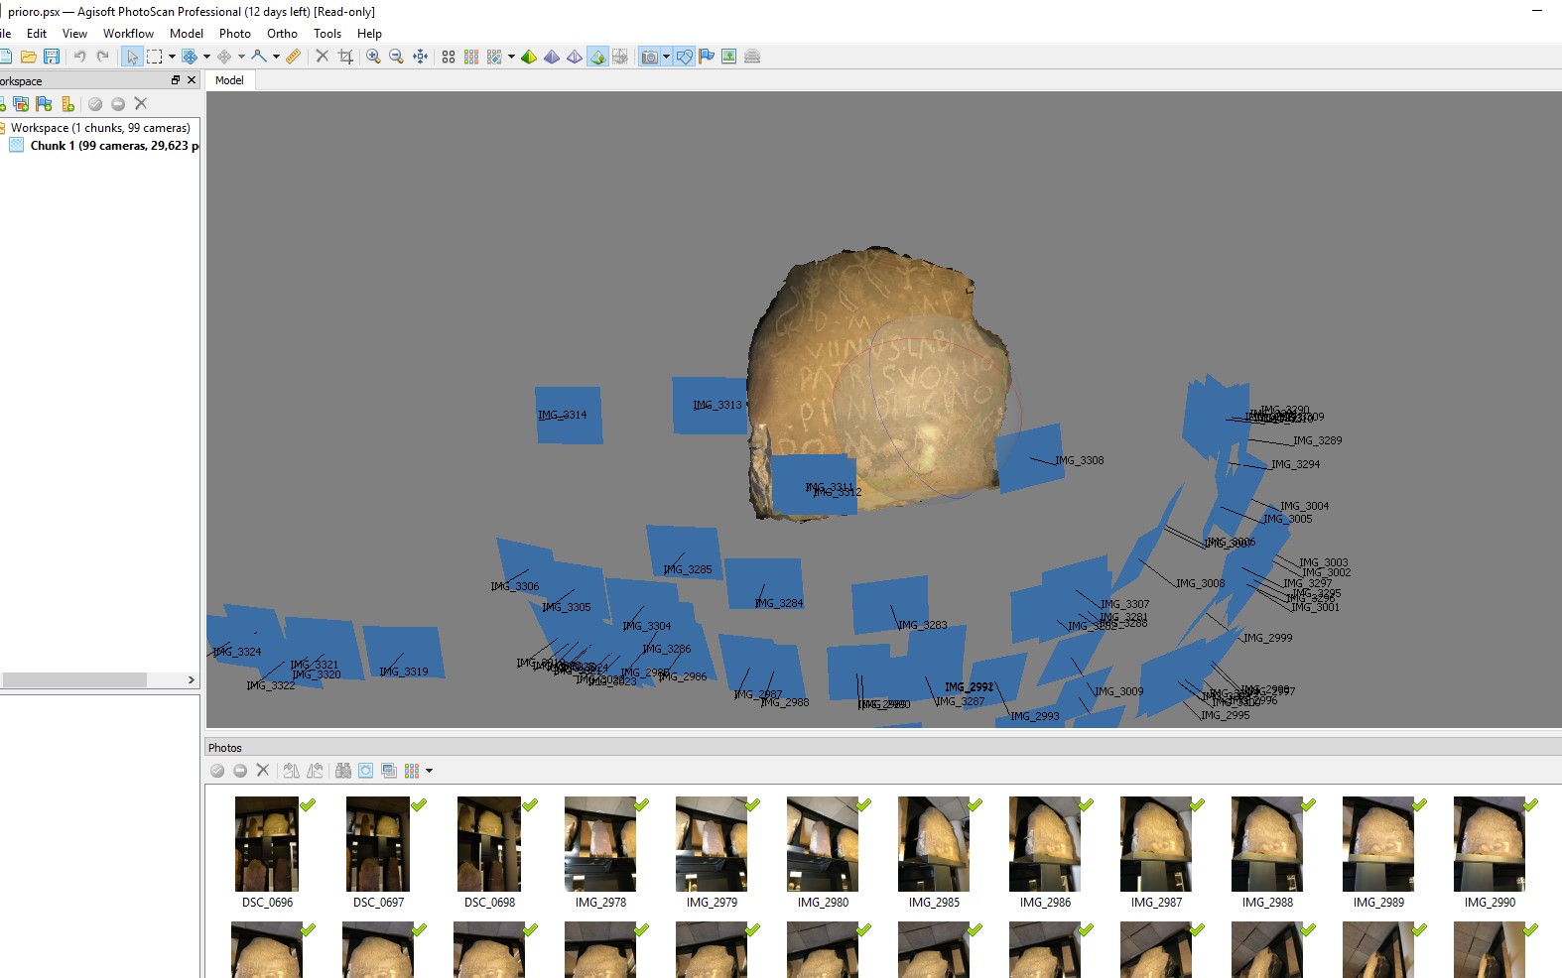Close the Workspace panel
1562x978 pixels.
pyautogui.click(x=192, y=80)
